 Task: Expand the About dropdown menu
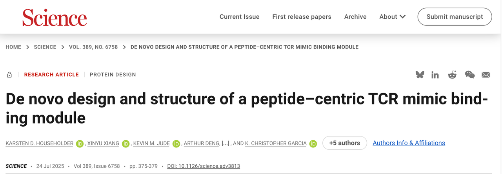(392, 17)
